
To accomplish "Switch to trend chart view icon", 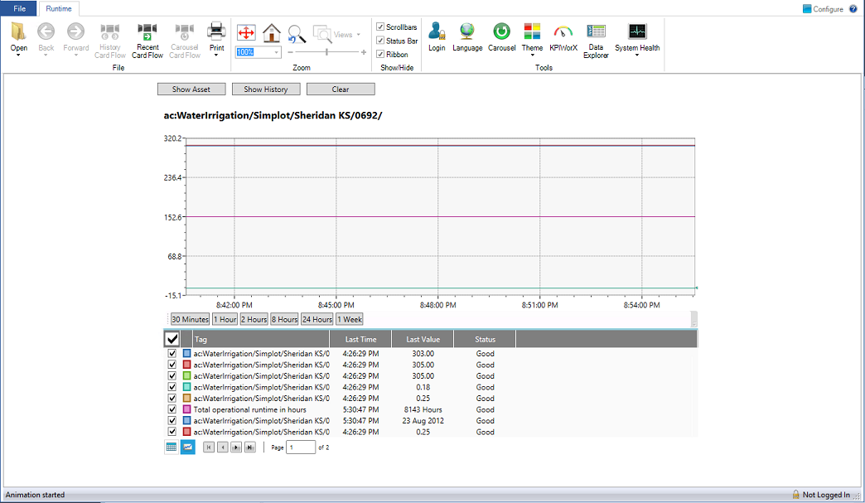I will pyautogui.click(x=188, y=447).
